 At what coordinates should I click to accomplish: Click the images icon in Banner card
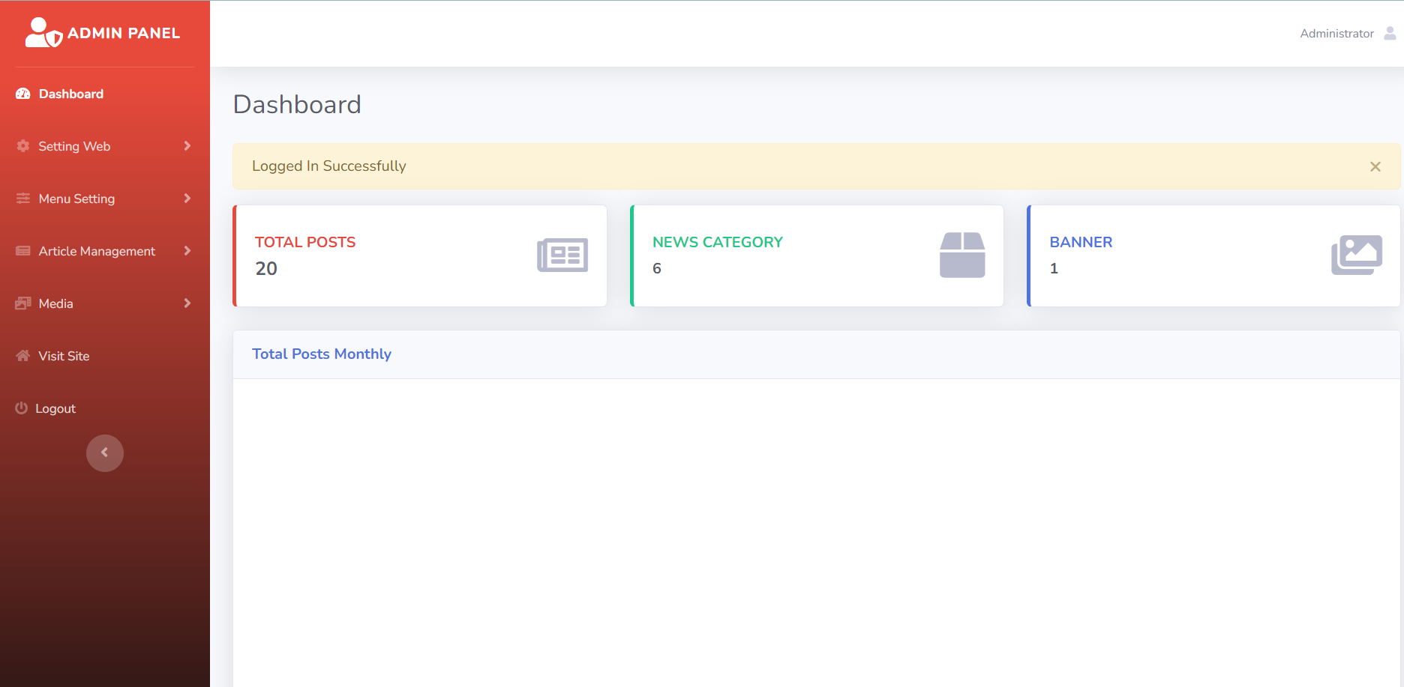coord(1357,255)
